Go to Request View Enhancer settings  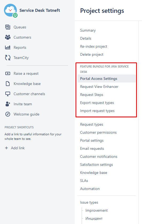pos(99,87)
